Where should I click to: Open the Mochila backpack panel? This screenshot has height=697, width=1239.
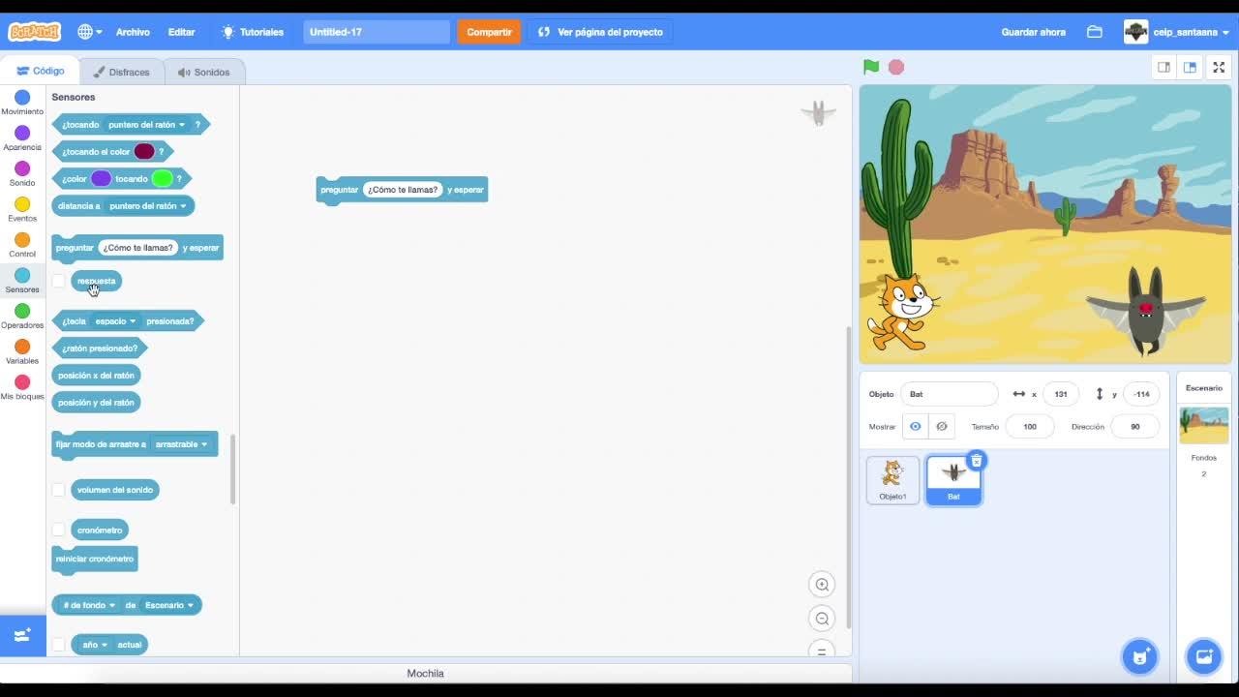426,674
